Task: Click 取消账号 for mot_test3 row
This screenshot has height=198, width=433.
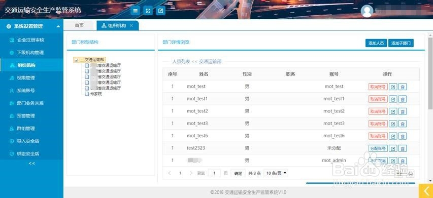Action: pos(378,124)
